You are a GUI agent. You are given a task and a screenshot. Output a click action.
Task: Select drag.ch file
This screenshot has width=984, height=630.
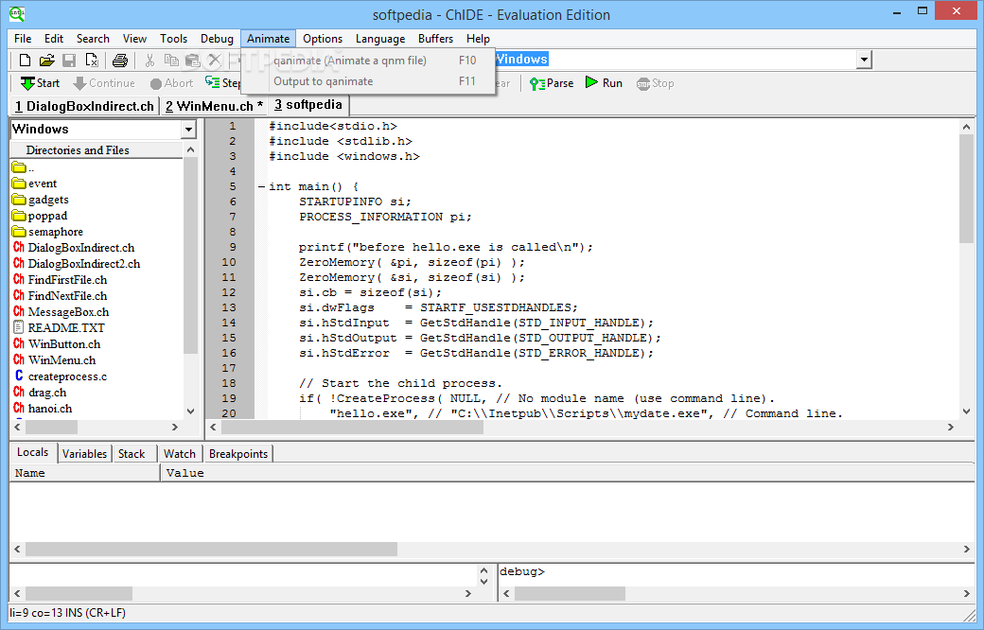click(40, 393)
